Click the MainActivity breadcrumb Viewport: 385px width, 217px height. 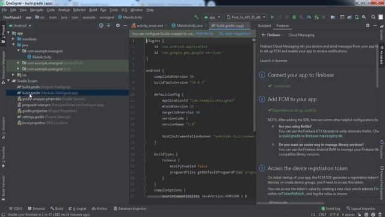coord(130,17)
